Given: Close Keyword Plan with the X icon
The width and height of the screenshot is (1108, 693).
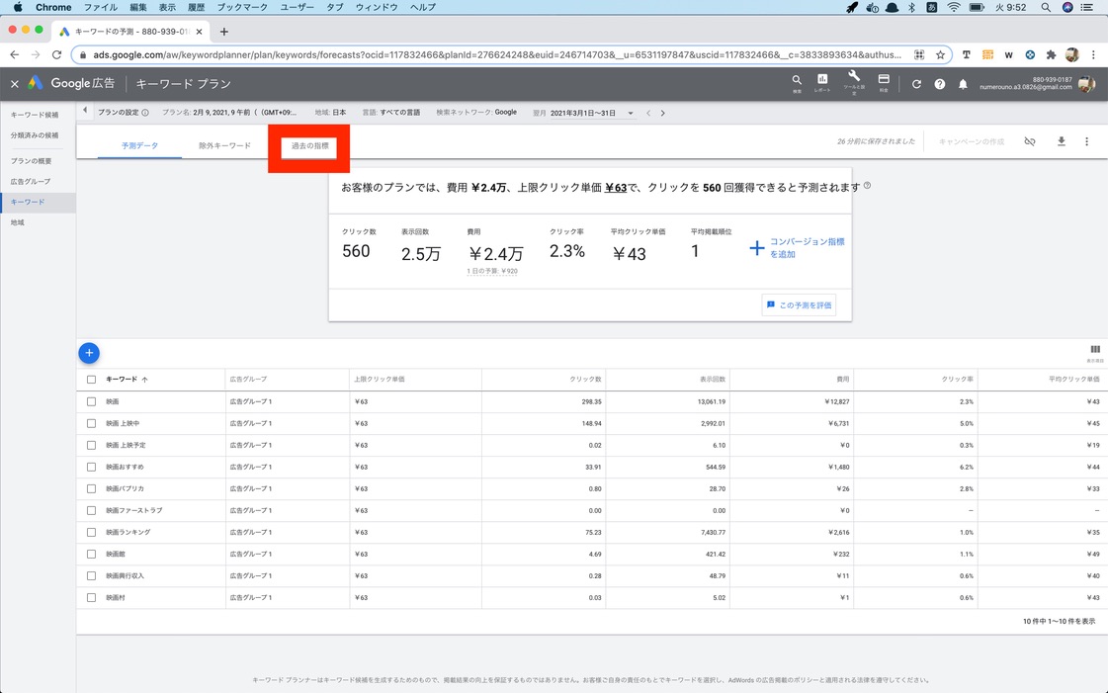Looking at the screenshot, I should [x=14, y=84].
